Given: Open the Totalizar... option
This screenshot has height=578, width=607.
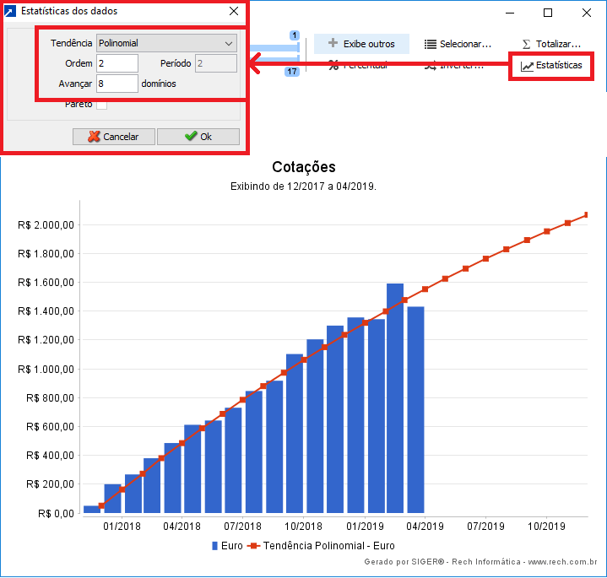Looking at the screenshot, I should (551, 44).
